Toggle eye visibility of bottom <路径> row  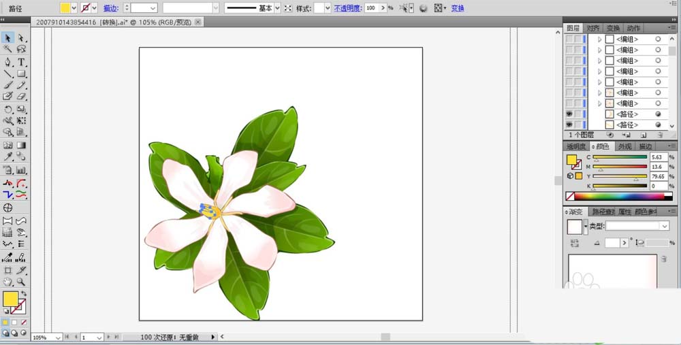569,125
